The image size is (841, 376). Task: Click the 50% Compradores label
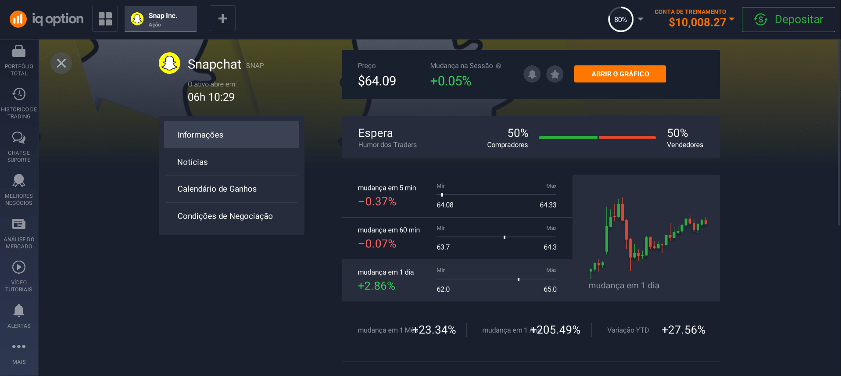pyautogui.click(x=508, y=138)
